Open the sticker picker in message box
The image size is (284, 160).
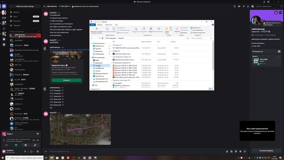tap(236, 151)
